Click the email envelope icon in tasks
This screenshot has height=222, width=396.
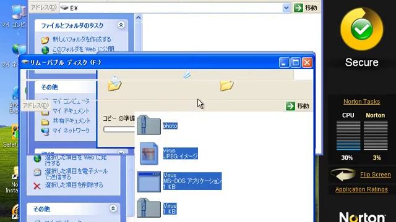point(37,172)
